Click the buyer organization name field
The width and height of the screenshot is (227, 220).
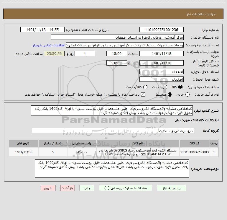point(117,37)
